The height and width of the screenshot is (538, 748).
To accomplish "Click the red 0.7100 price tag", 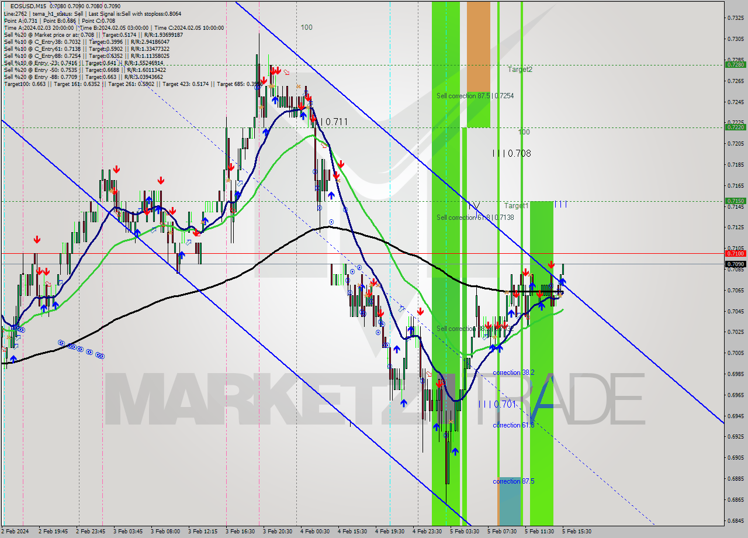I will (x=735, y=253).
